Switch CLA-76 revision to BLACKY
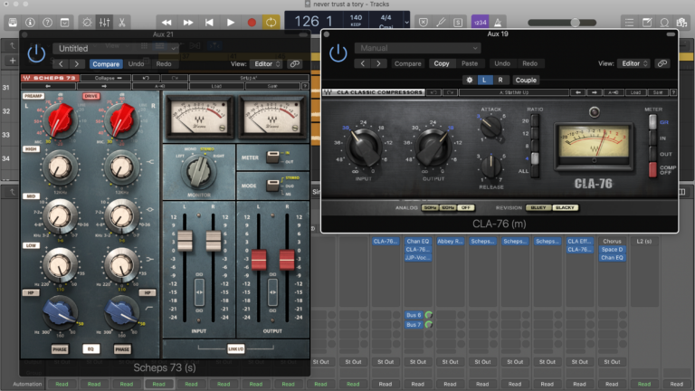Screen dimensions: 695x391 pyautogui.click(x=566, y=207)
